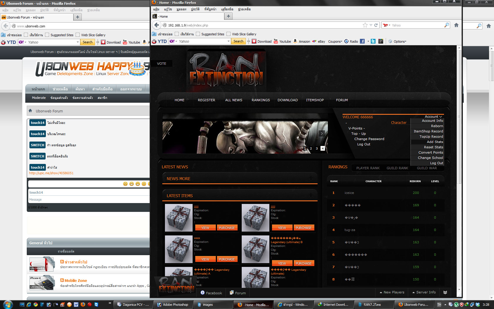Expand the LATEST ITEMS section
494x309 pixels.
311,195
